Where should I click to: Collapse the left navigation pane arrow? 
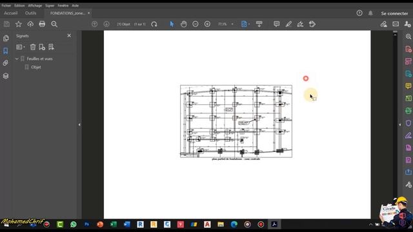pos(79,124)
